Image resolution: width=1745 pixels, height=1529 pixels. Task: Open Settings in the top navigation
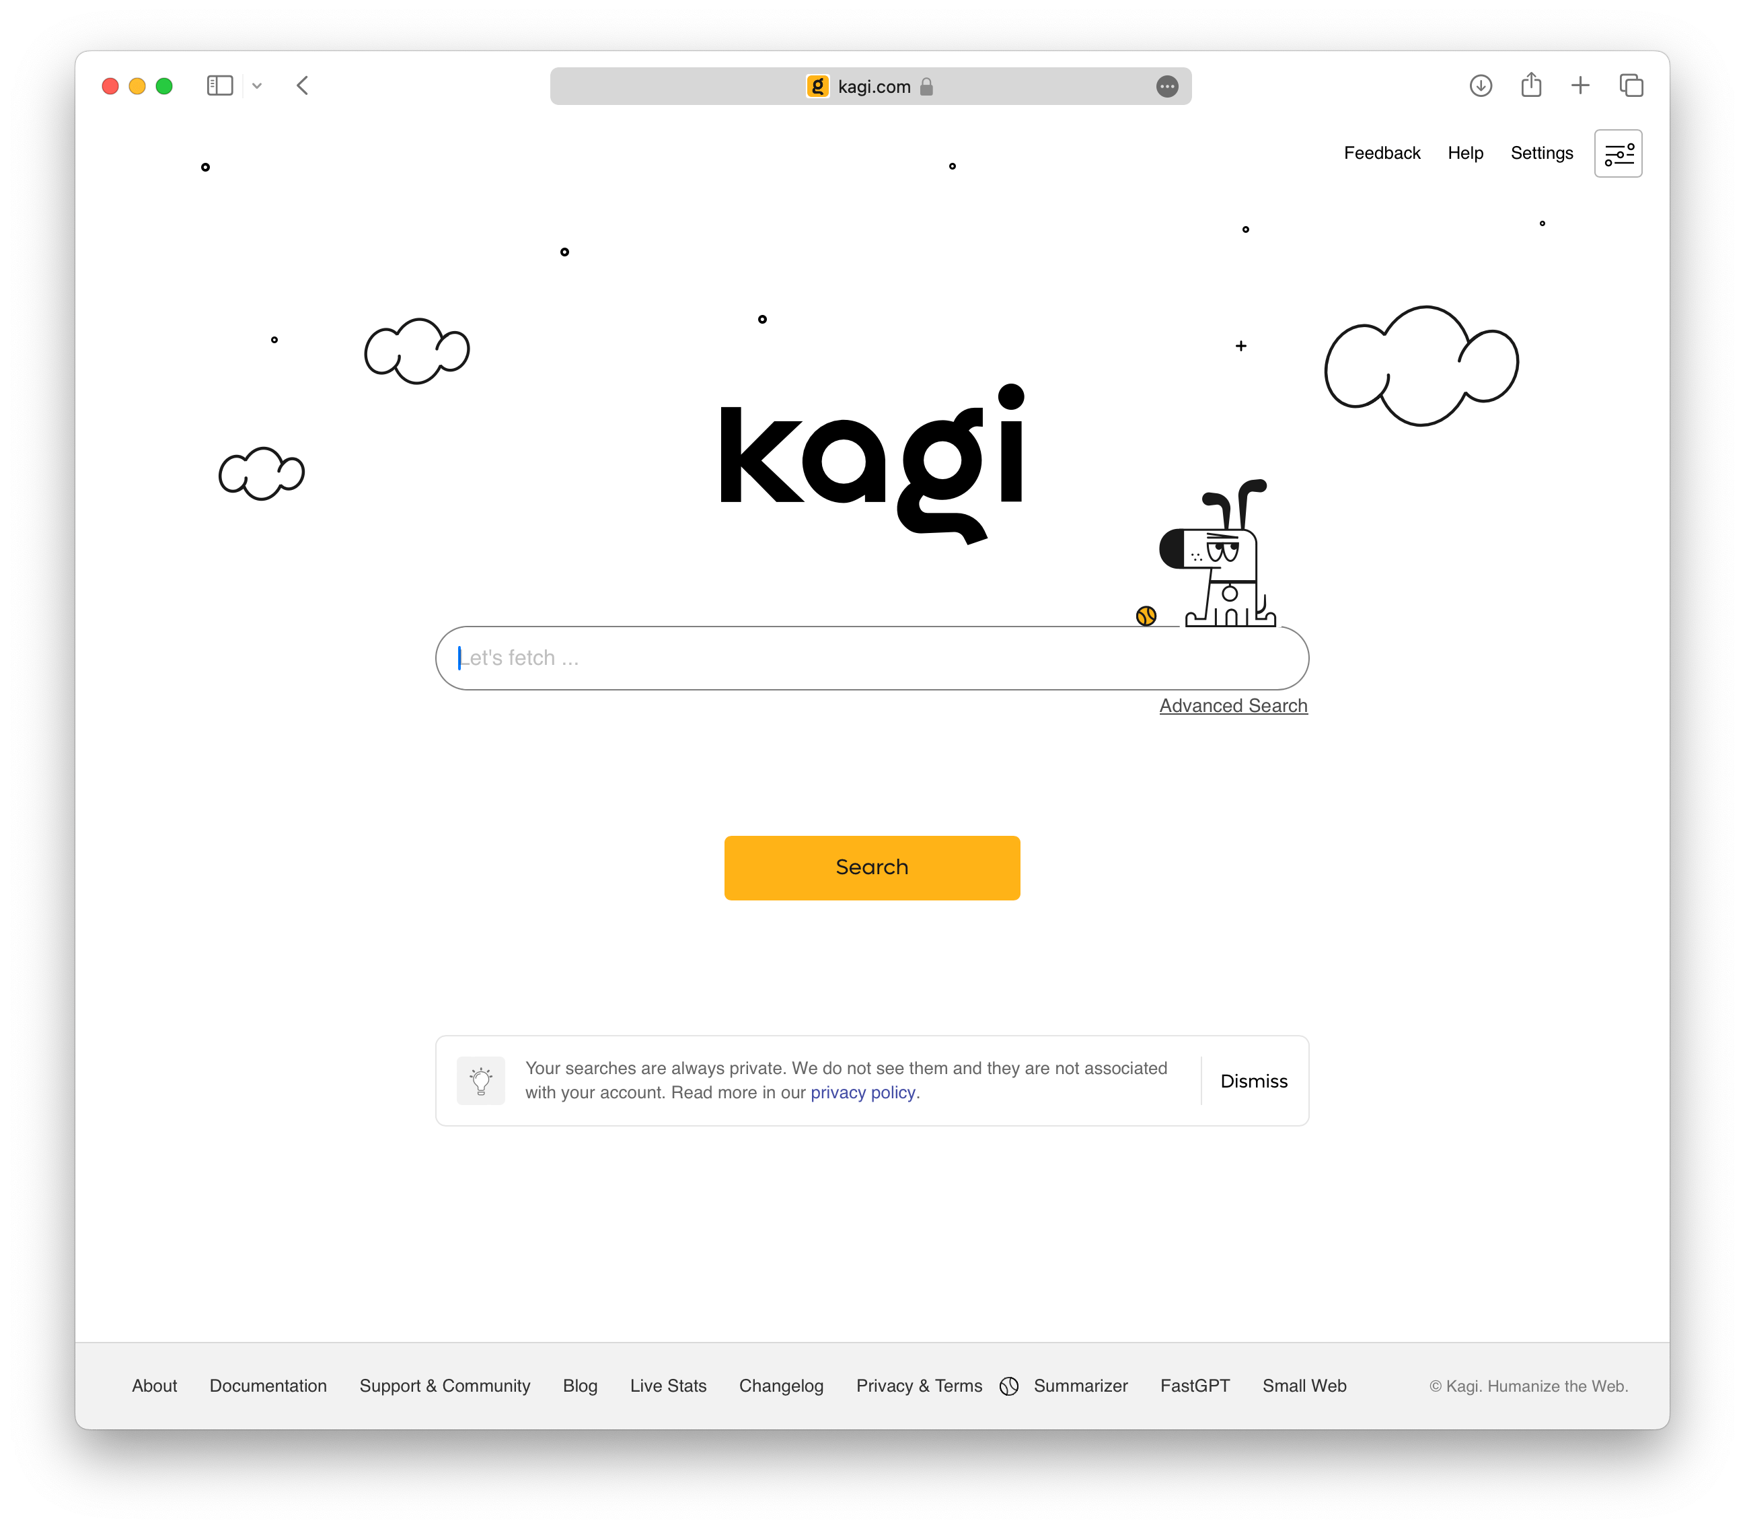pyautogui.click(x=1541, y=153)
